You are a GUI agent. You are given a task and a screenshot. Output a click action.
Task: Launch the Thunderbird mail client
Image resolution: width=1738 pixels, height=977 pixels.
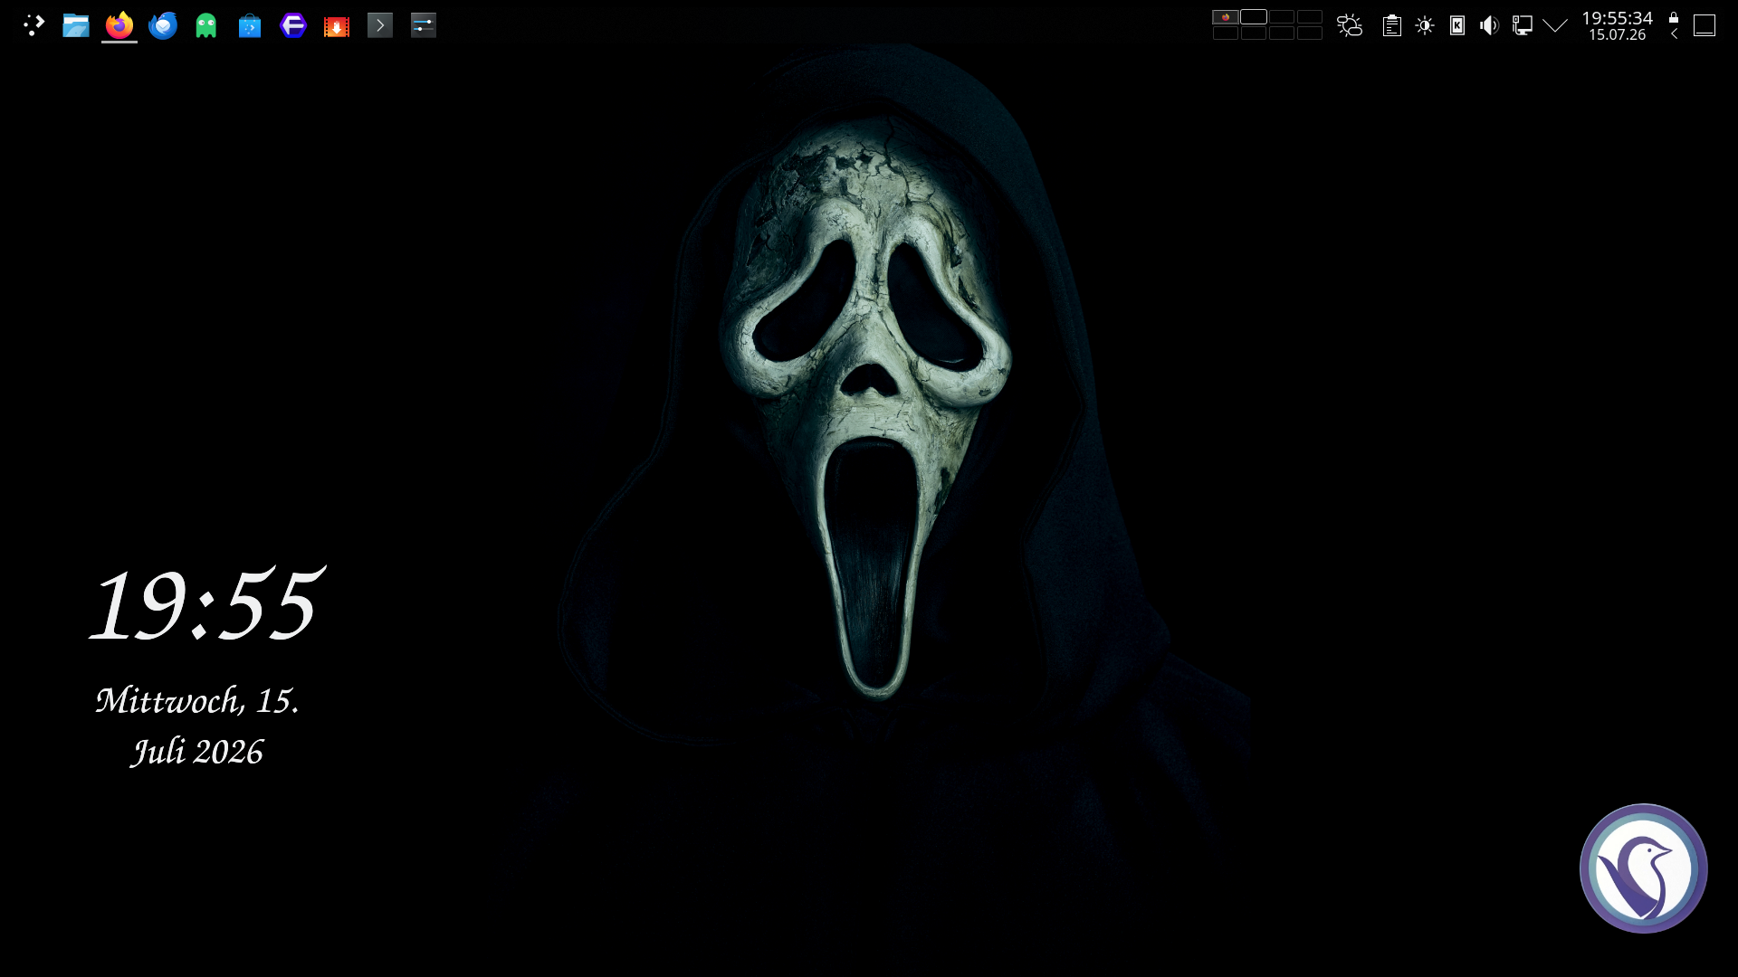point(163,25)
